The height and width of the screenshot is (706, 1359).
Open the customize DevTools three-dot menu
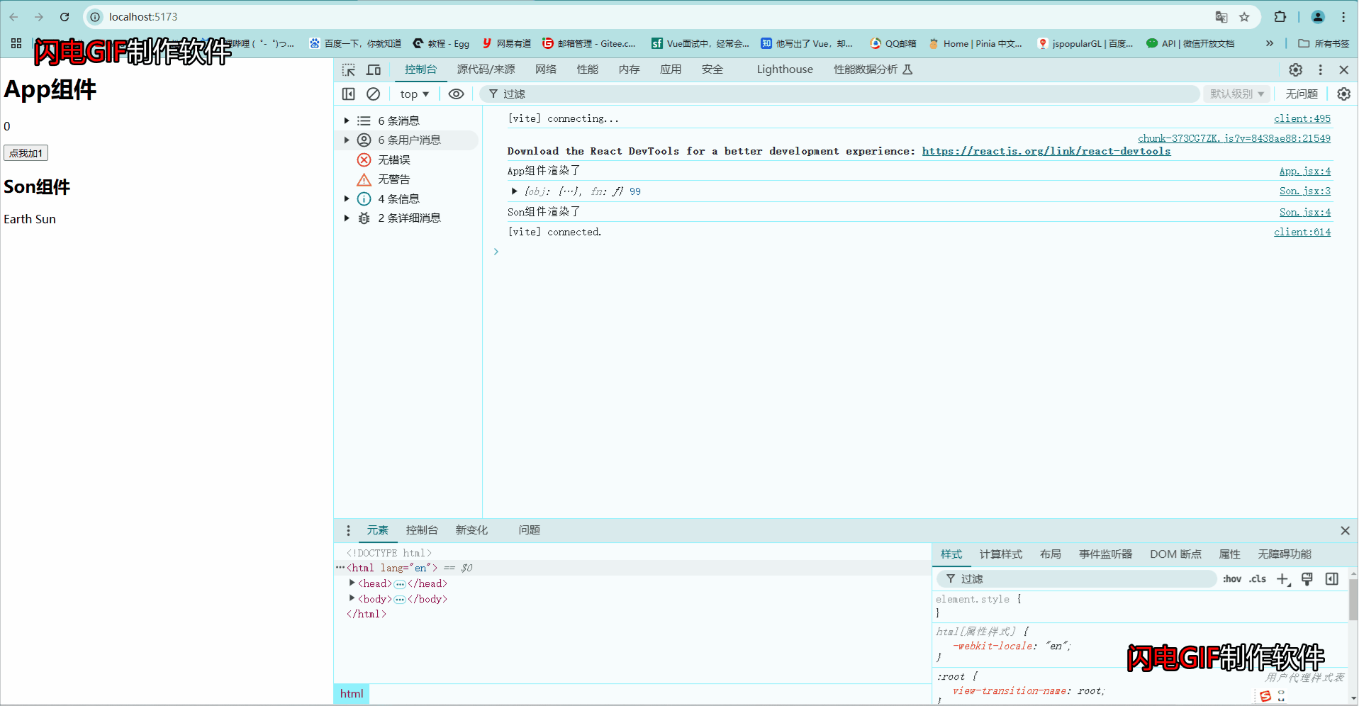[1320, 69]
